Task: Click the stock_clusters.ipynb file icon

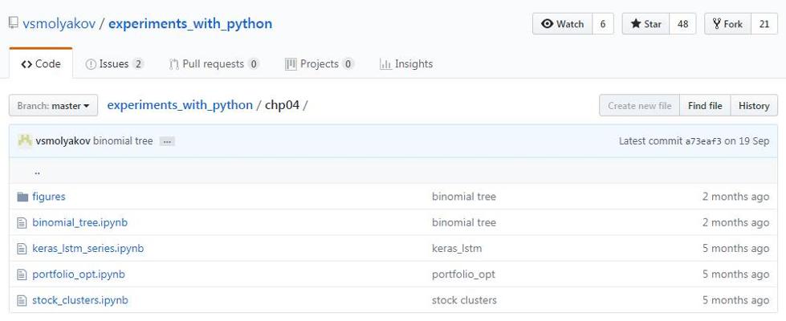Action: tap(22, 300)
